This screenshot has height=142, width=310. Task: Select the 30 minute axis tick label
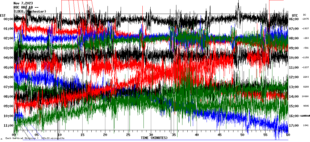pos(151,135)
